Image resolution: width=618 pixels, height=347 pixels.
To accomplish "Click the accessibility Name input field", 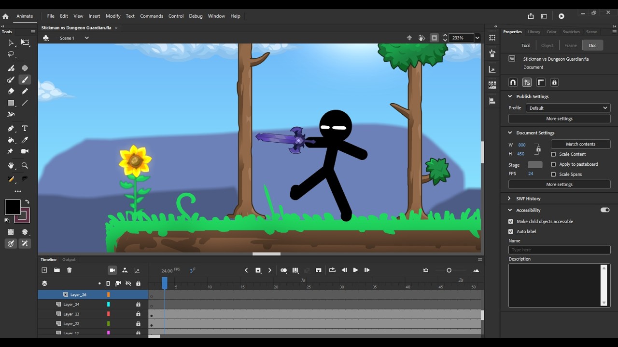I will 560,250.
